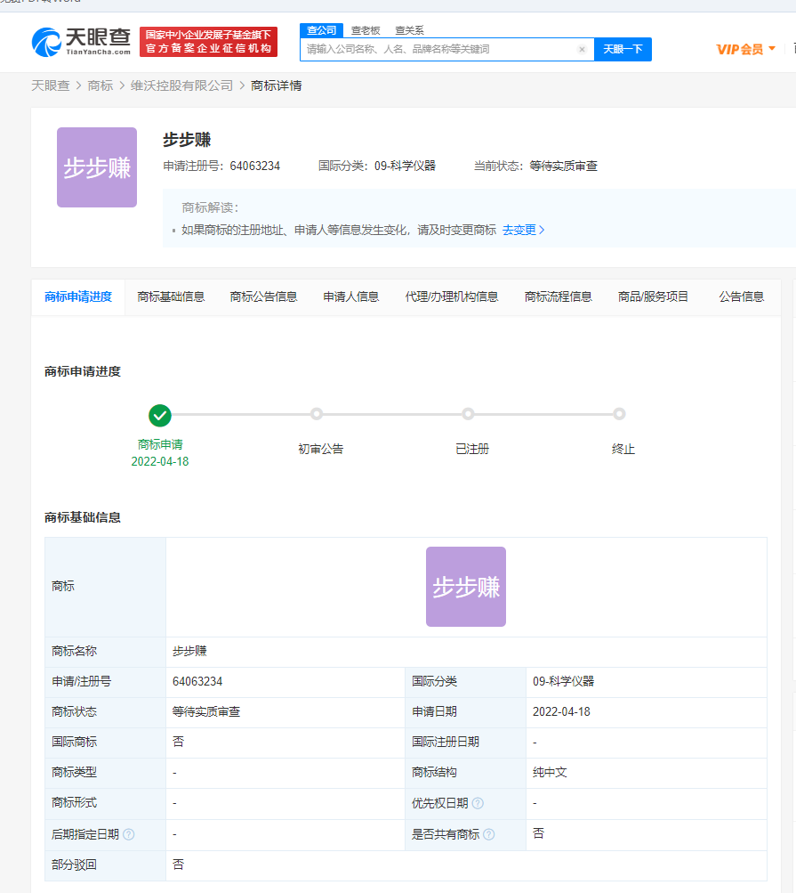Click the 步步赚 trademark image in header
The image size is (796, 893).
[x=97, y=167]
